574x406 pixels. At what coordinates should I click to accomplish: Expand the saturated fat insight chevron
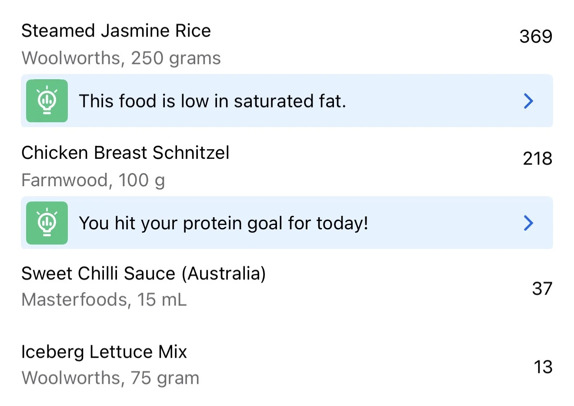[x=528, y=101]
